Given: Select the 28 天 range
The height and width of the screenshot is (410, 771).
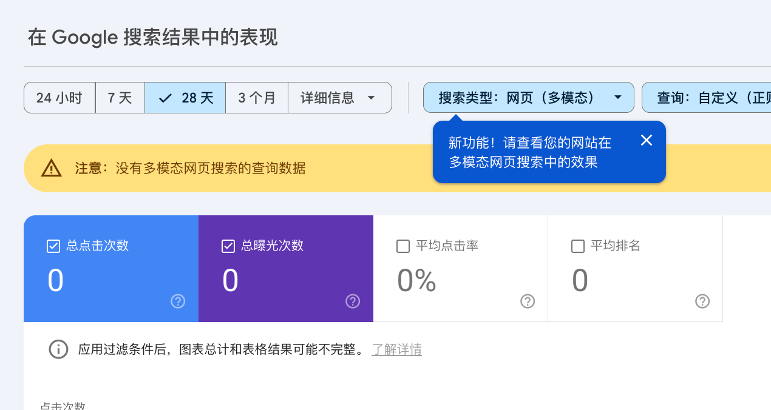Looking at the screenshot, I should 185,98.
